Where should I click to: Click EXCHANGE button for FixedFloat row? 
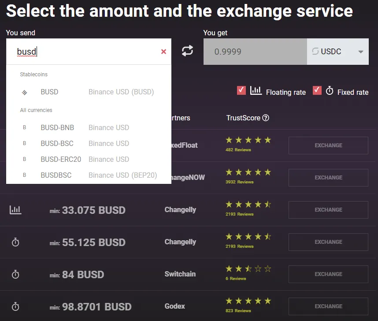(328, 146)
